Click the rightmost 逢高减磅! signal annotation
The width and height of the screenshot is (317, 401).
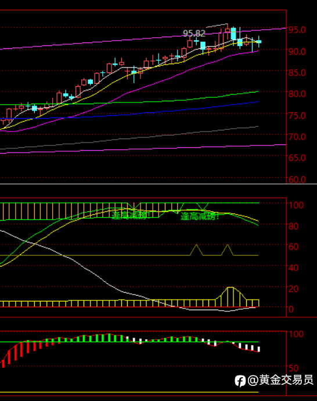coord(200,217)
